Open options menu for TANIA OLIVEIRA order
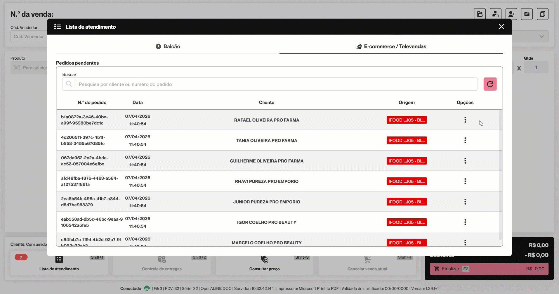Image resolution: width=559 pixels, height=294 pixels. [x=465, y=140]
